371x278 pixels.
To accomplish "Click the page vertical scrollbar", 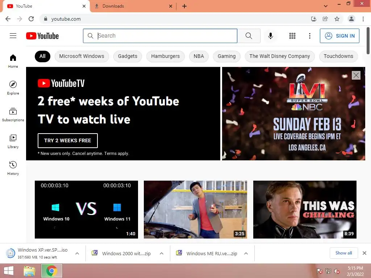I will point(368,41).
